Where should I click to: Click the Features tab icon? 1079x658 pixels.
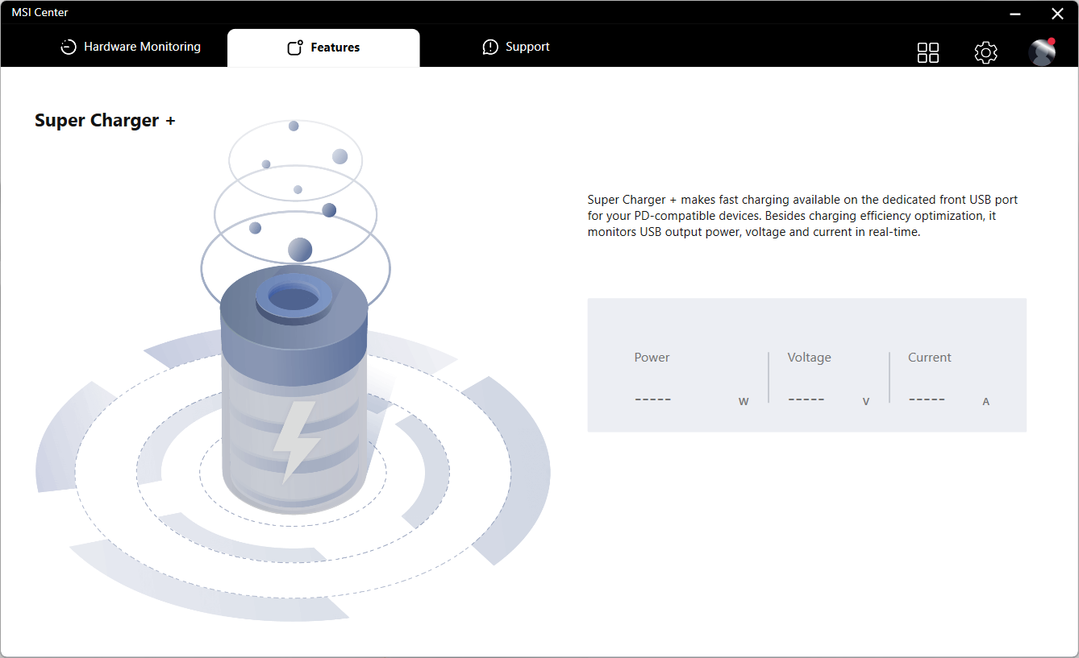tap(295, 48)
